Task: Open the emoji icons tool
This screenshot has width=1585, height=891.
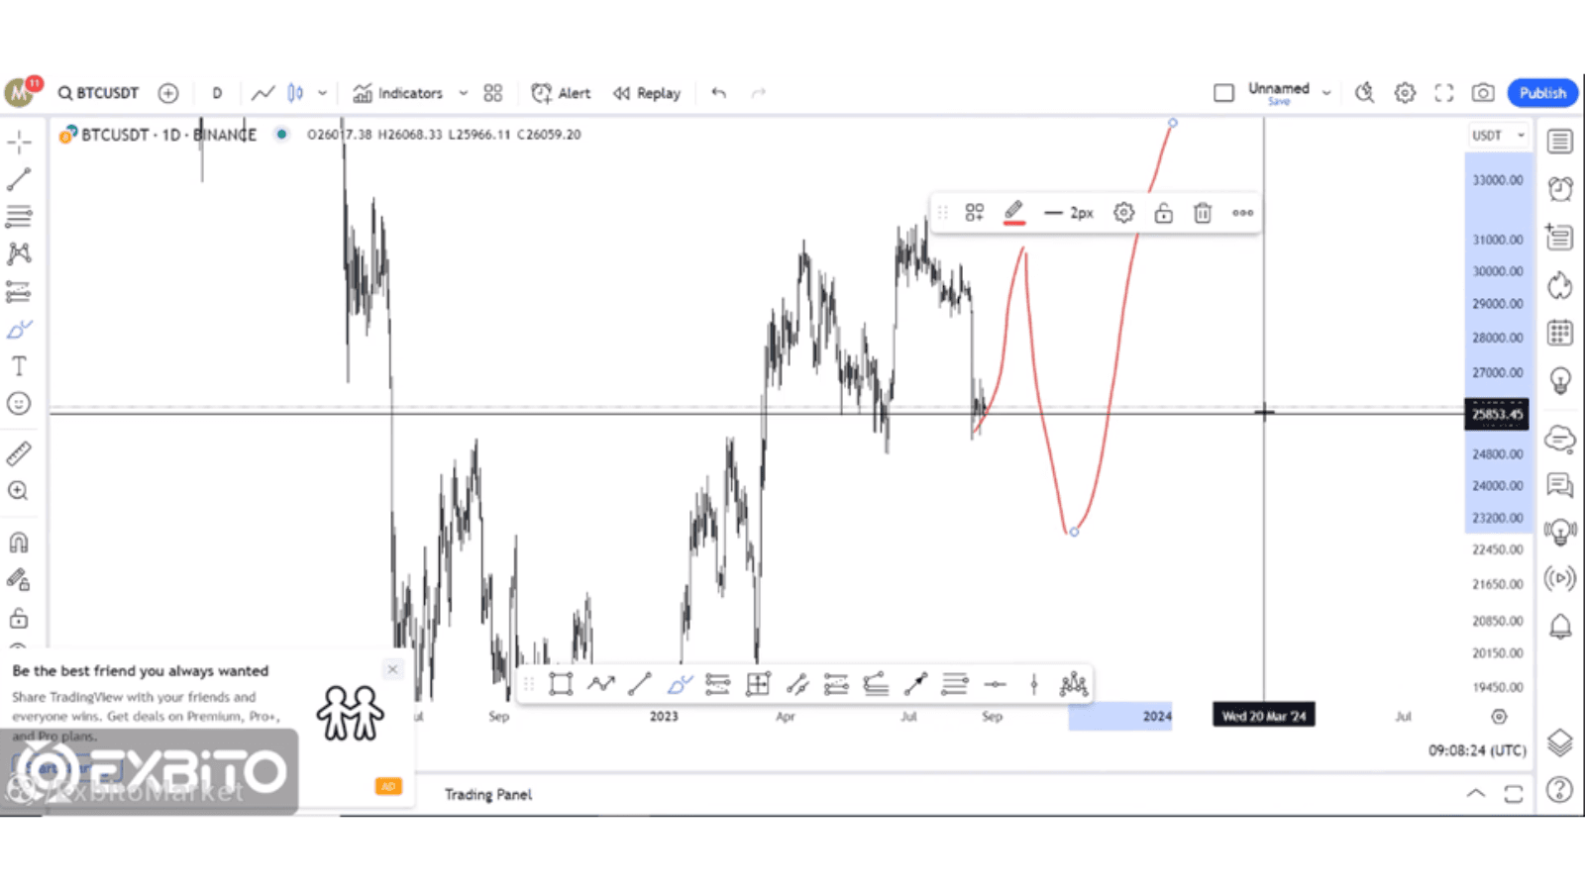Action: (x=19, y=403)
